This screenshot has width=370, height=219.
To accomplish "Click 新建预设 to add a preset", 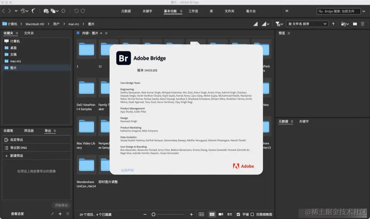I will [37, 156].
